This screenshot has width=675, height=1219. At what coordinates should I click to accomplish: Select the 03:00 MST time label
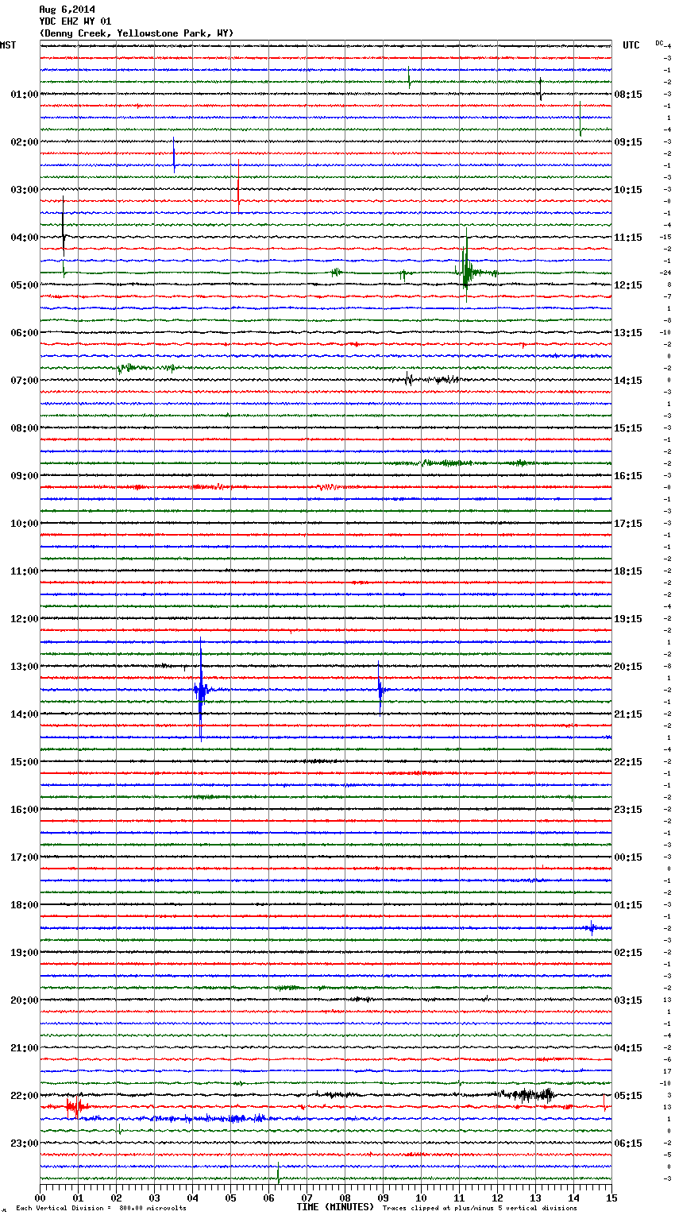[25, 190]
